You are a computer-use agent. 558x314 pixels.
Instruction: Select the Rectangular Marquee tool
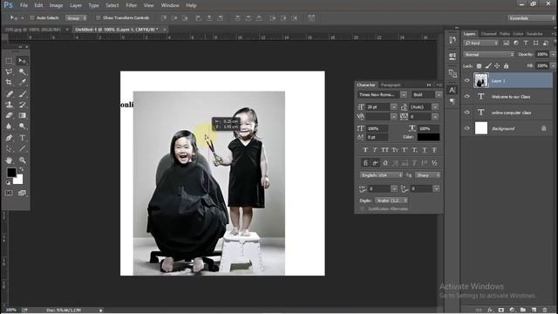pos(9,61)
